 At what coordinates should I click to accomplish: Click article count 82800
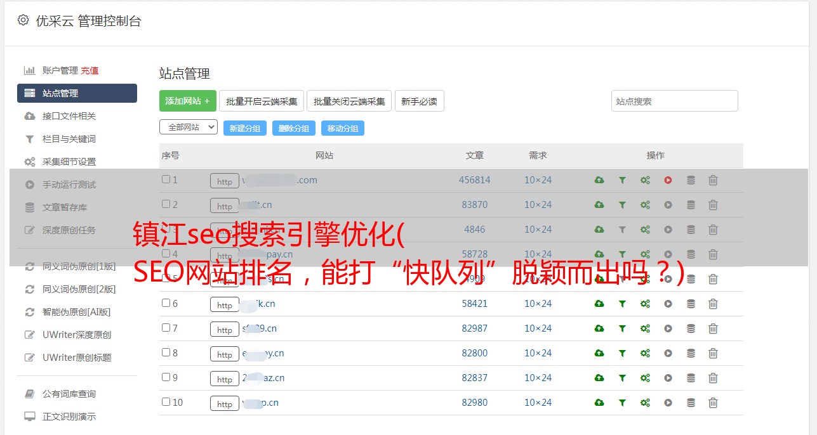[475, 353]
